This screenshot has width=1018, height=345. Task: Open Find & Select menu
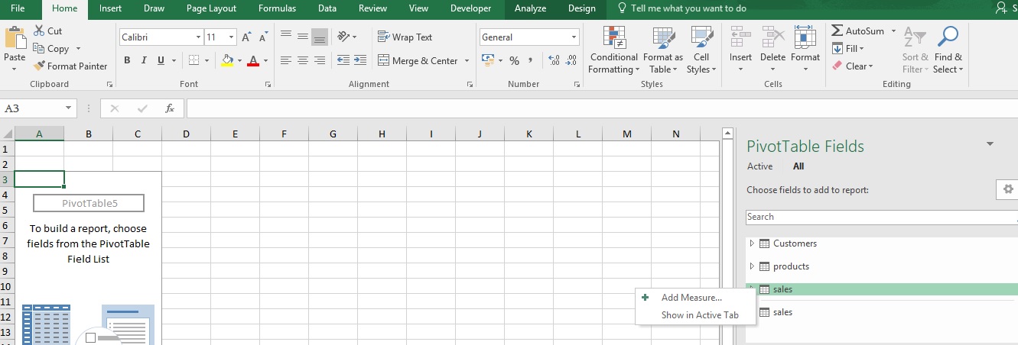(948, 50)
